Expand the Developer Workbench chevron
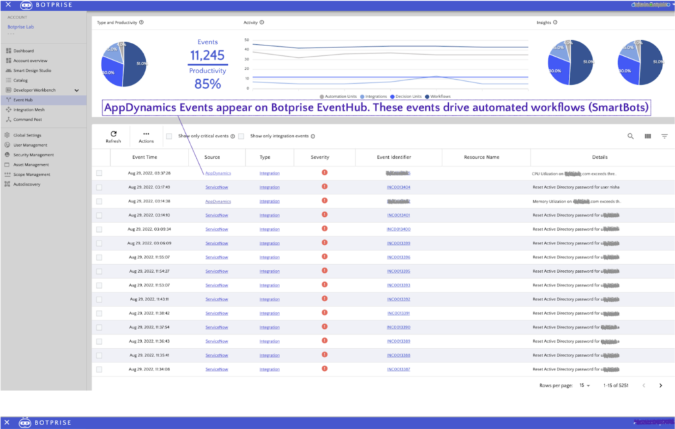675x429 pixels. point(76,90)
